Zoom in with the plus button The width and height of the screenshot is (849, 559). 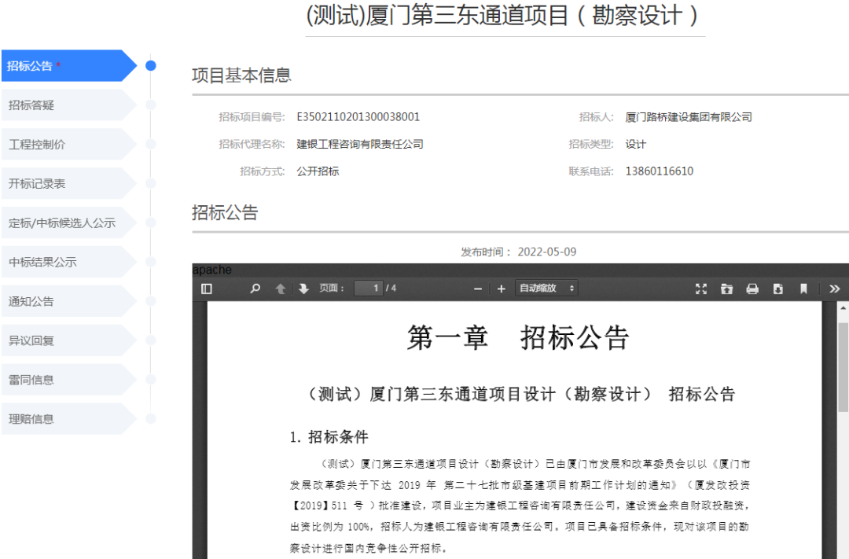tap(501, 289)
